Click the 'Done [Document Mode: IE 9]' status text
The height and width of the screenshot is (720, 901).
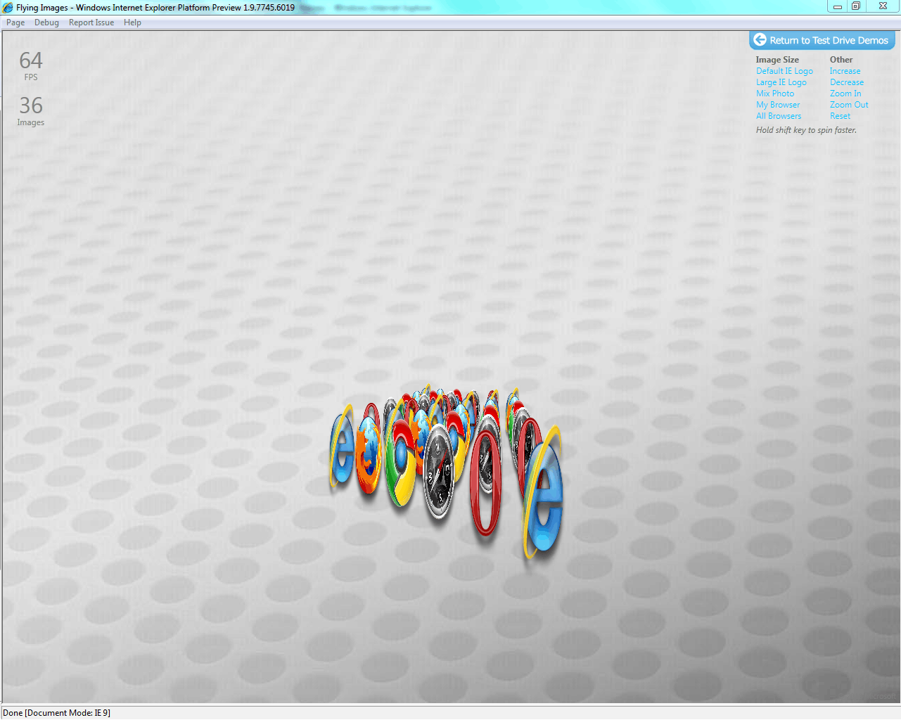coord(56,713)
